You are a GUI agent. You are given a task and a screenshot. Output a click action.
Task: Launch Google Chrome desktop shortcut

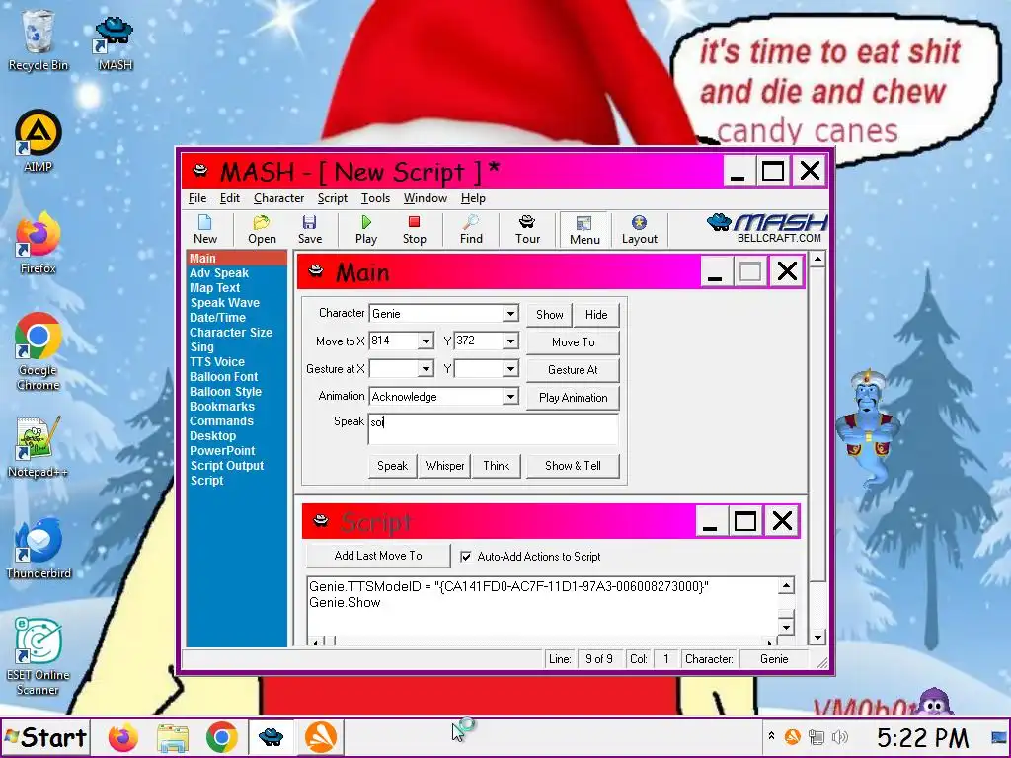39,351
